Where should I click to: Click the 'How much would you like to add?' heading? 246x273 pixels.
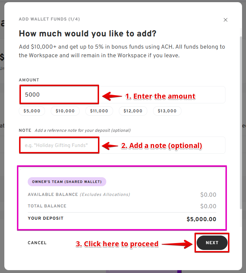[88, 34]
